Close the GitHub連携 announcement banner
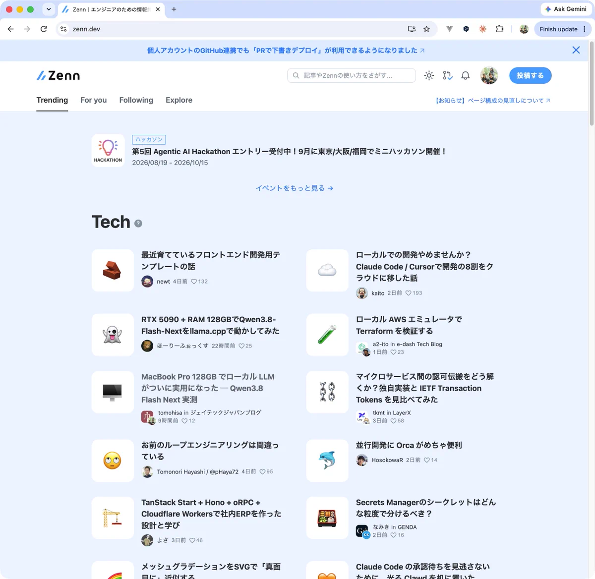 tap(576, 50)
